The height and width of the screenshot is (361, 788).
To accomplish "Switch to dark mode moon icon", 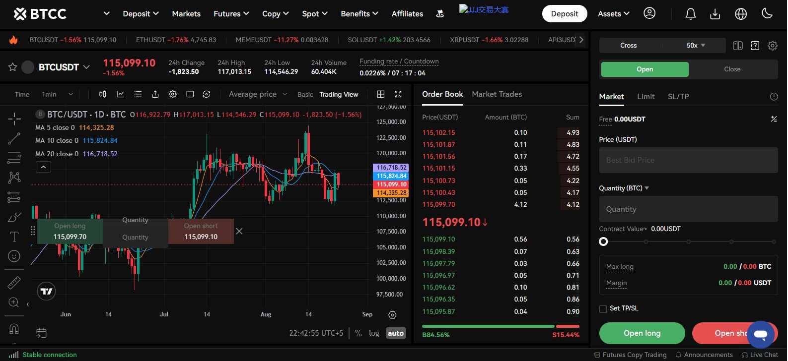I will [x=767, y=14].
